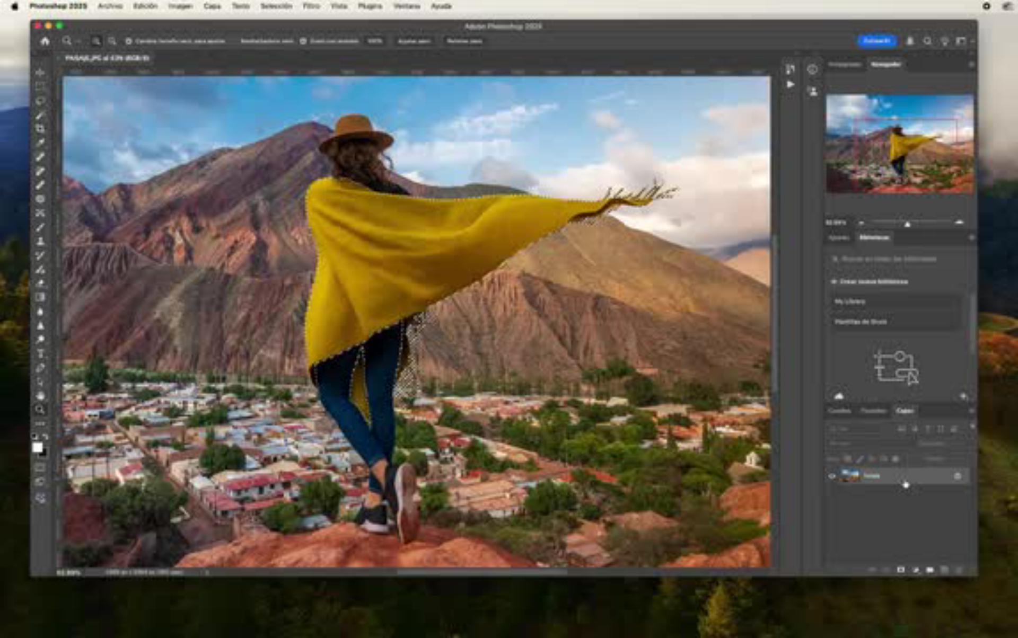Click the add layer mask icon
Screen dimensions: 1018x638
901,570
